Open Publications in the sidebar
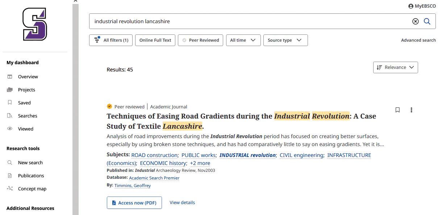442x215 pixels. (x=31, y=176)
